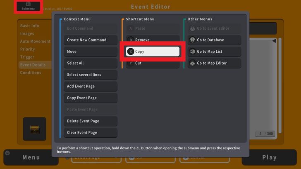Viewport: 301px width, 169px height.
Task: Click the Go to Map List icon
Action: (192, 52)
